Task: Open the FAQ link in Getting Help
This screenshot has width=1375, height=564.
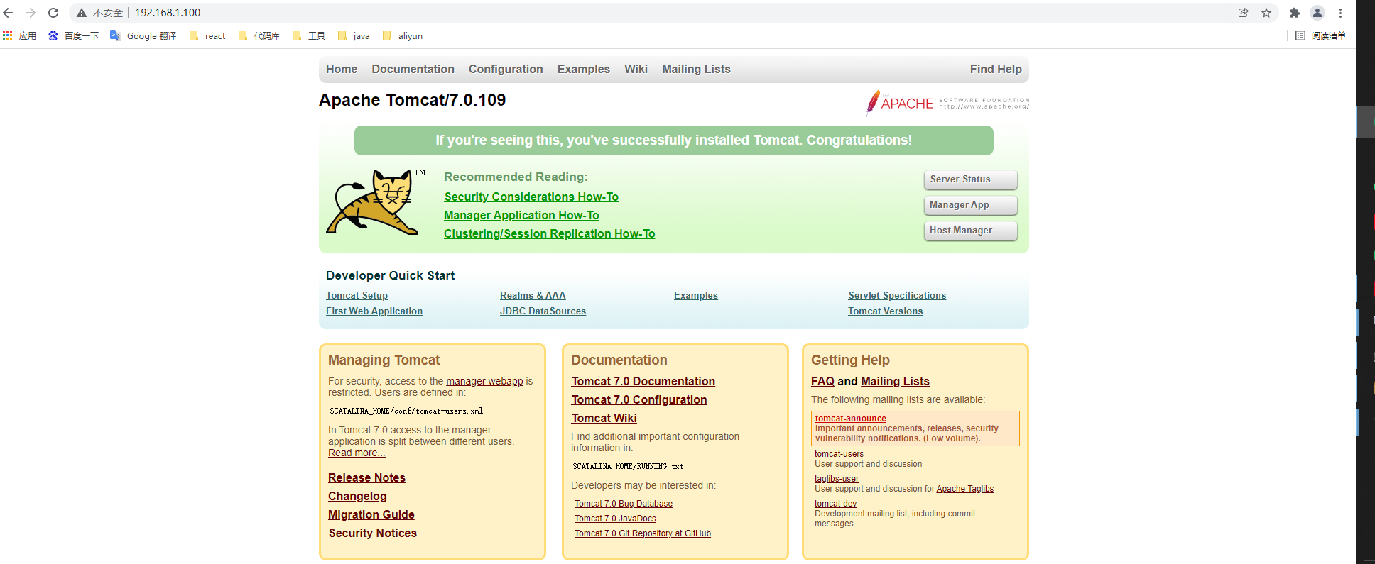Action: click(822, 381)
